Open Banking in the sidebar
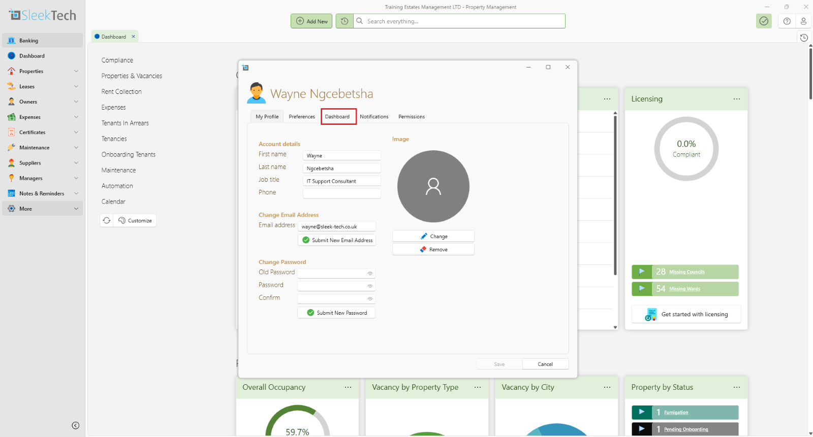Viewport: 813px width, 437px height. point(42,41)
